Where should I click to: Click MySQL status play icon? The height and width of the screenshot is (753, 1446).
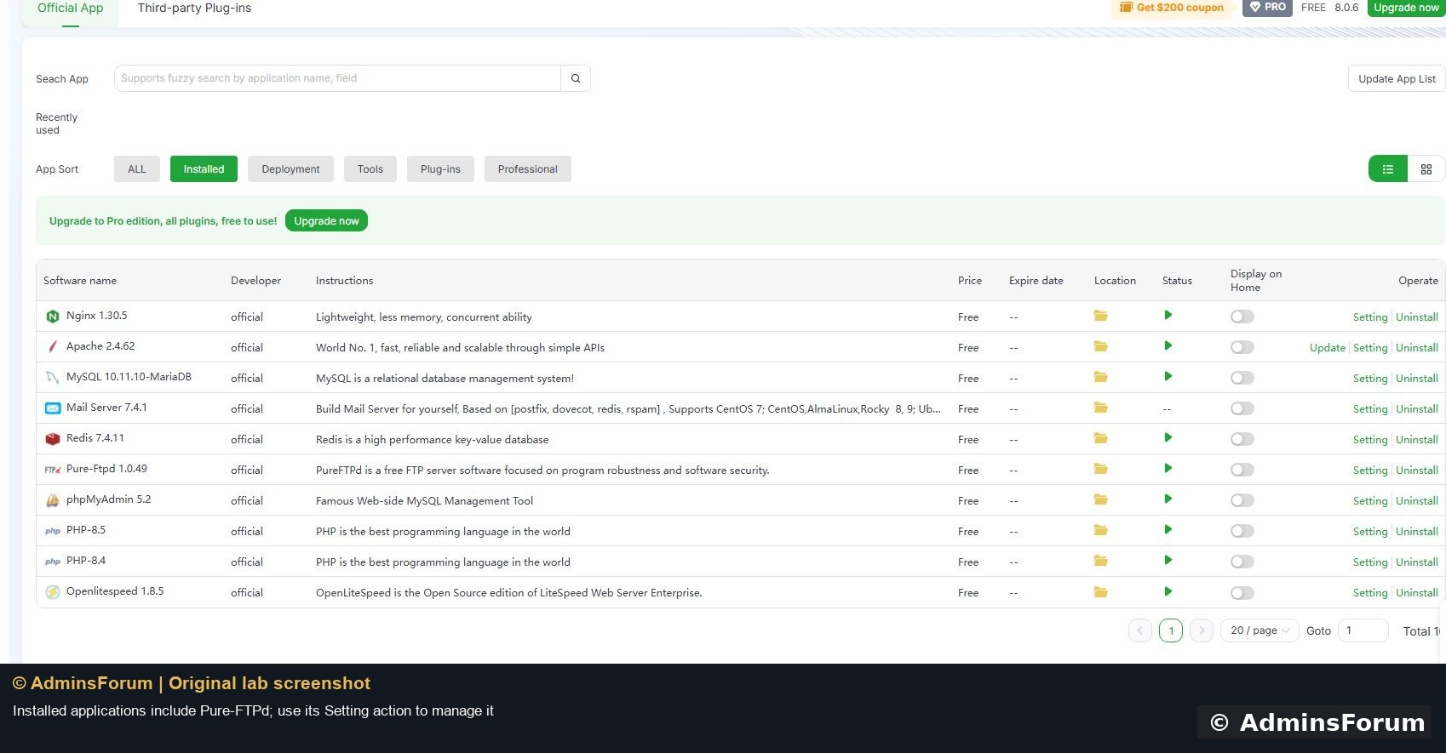pos(1168,376)
